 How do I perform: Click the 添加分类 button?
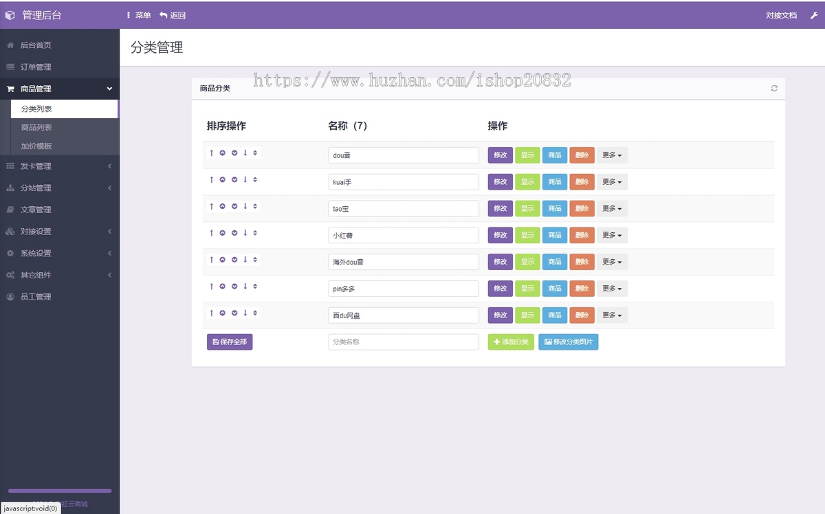(511, 342)
